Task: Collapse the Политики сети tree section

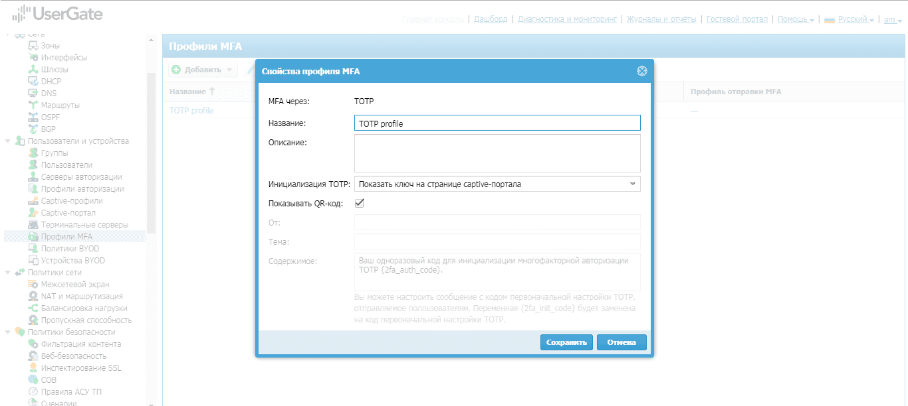Action: click(x=7, y=273)
